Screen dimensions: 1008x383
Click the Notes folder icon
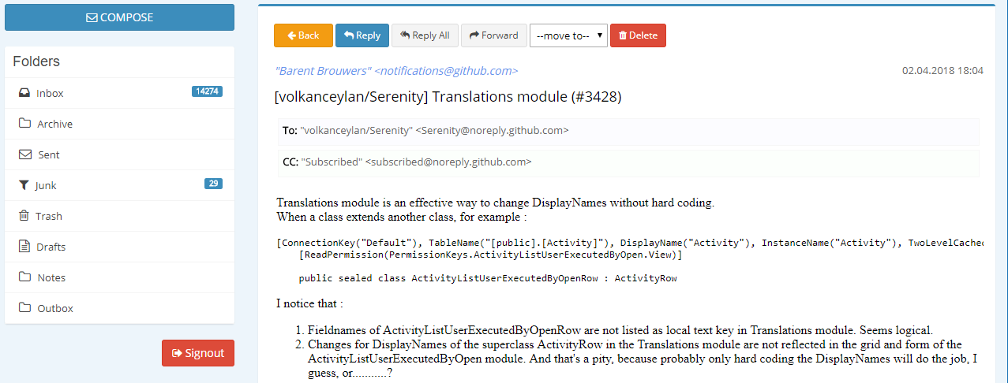[x=24, y=277]
